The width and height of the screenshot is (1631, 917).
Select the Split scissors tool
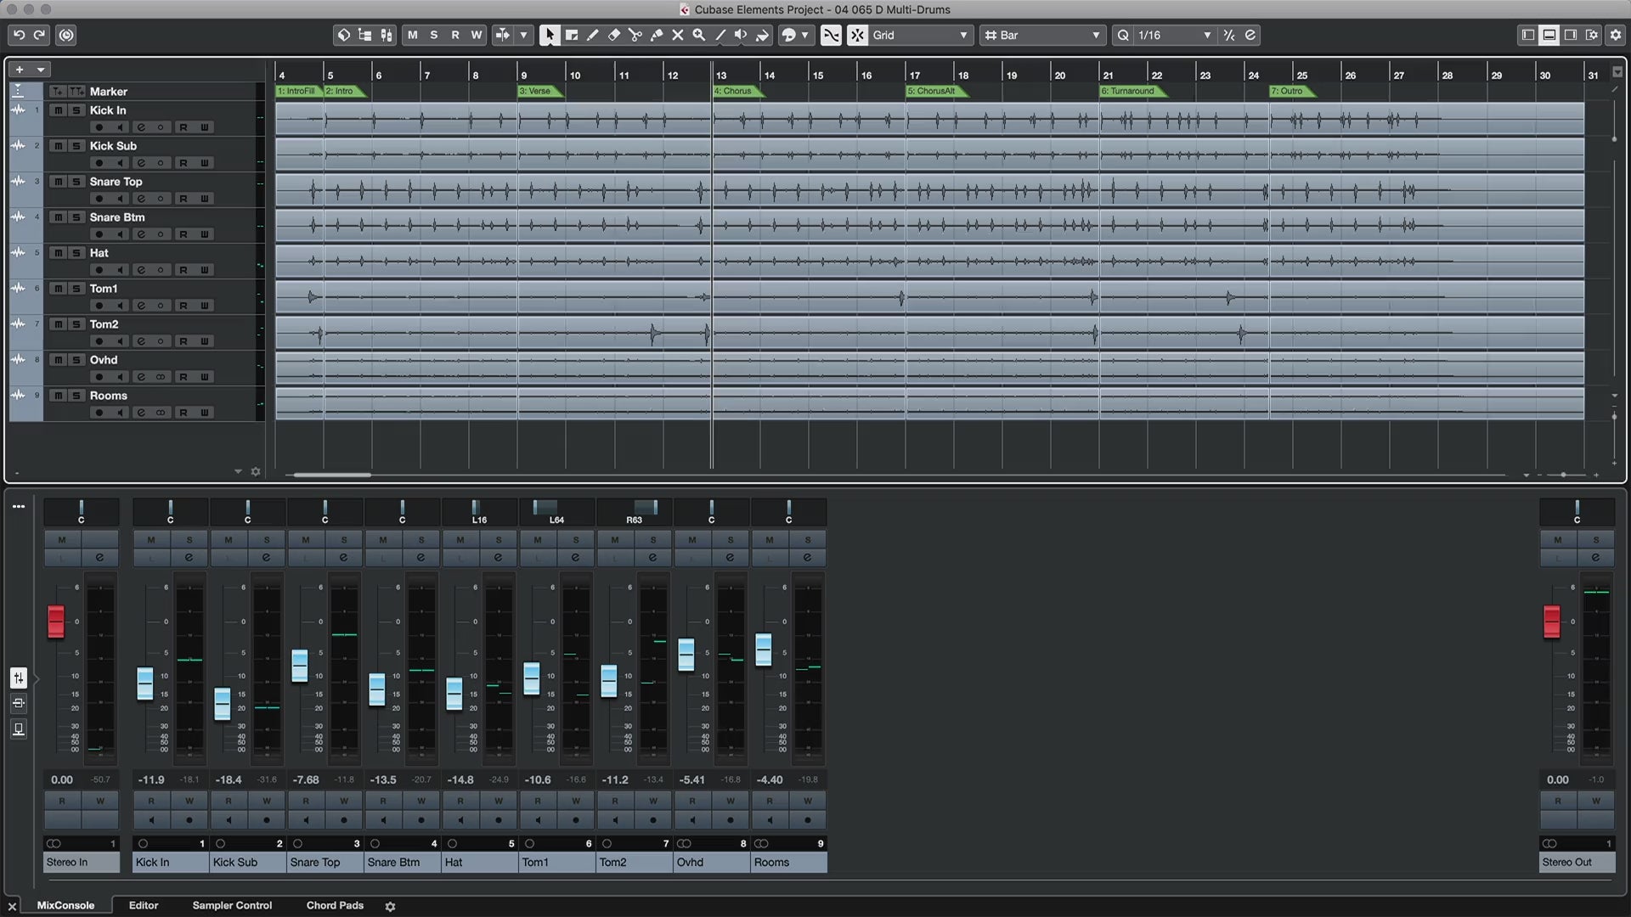(635, 35)
